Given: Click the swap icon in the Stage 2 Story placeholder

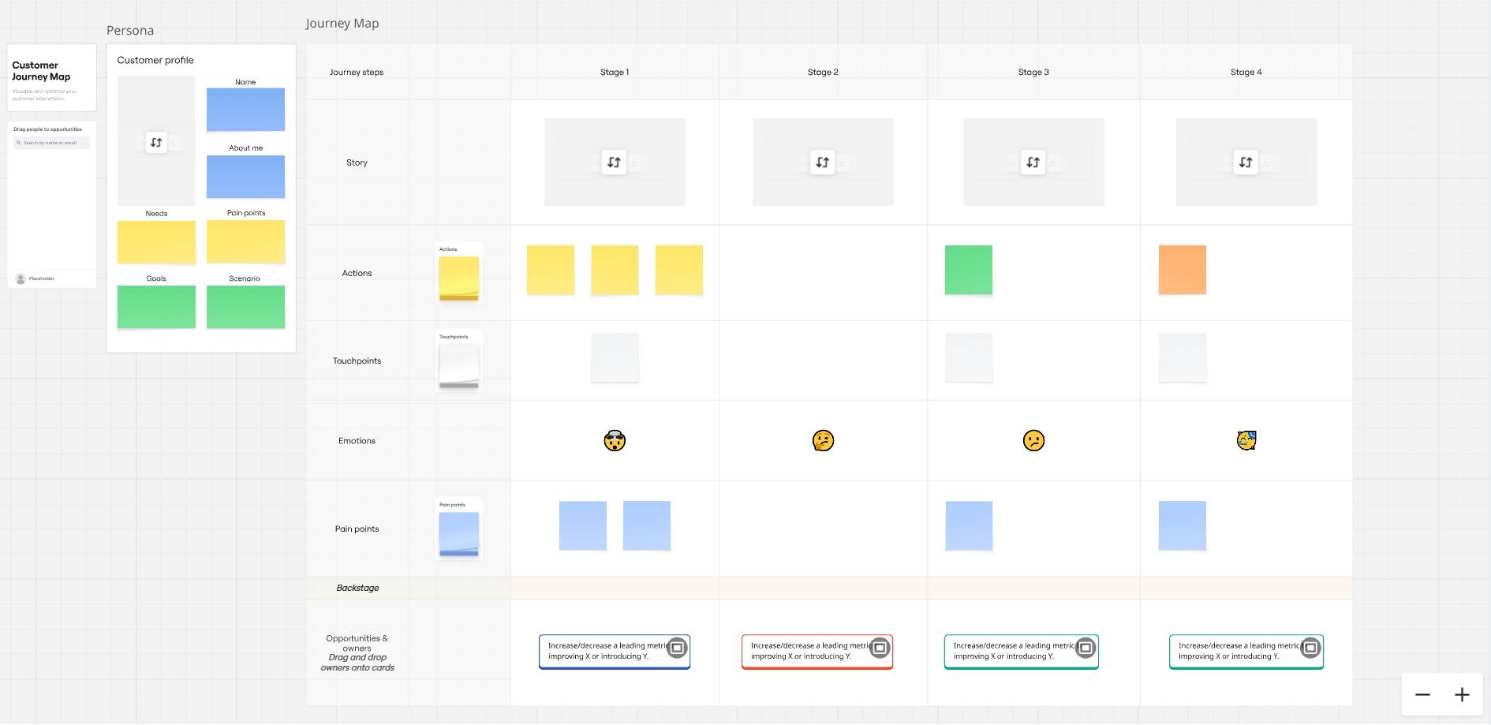Looking at the screenshot, I should [x=823, y=162].
